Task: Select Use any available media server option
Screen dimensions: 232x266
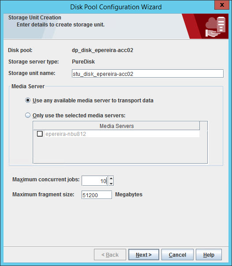Action: pos(28,100)
